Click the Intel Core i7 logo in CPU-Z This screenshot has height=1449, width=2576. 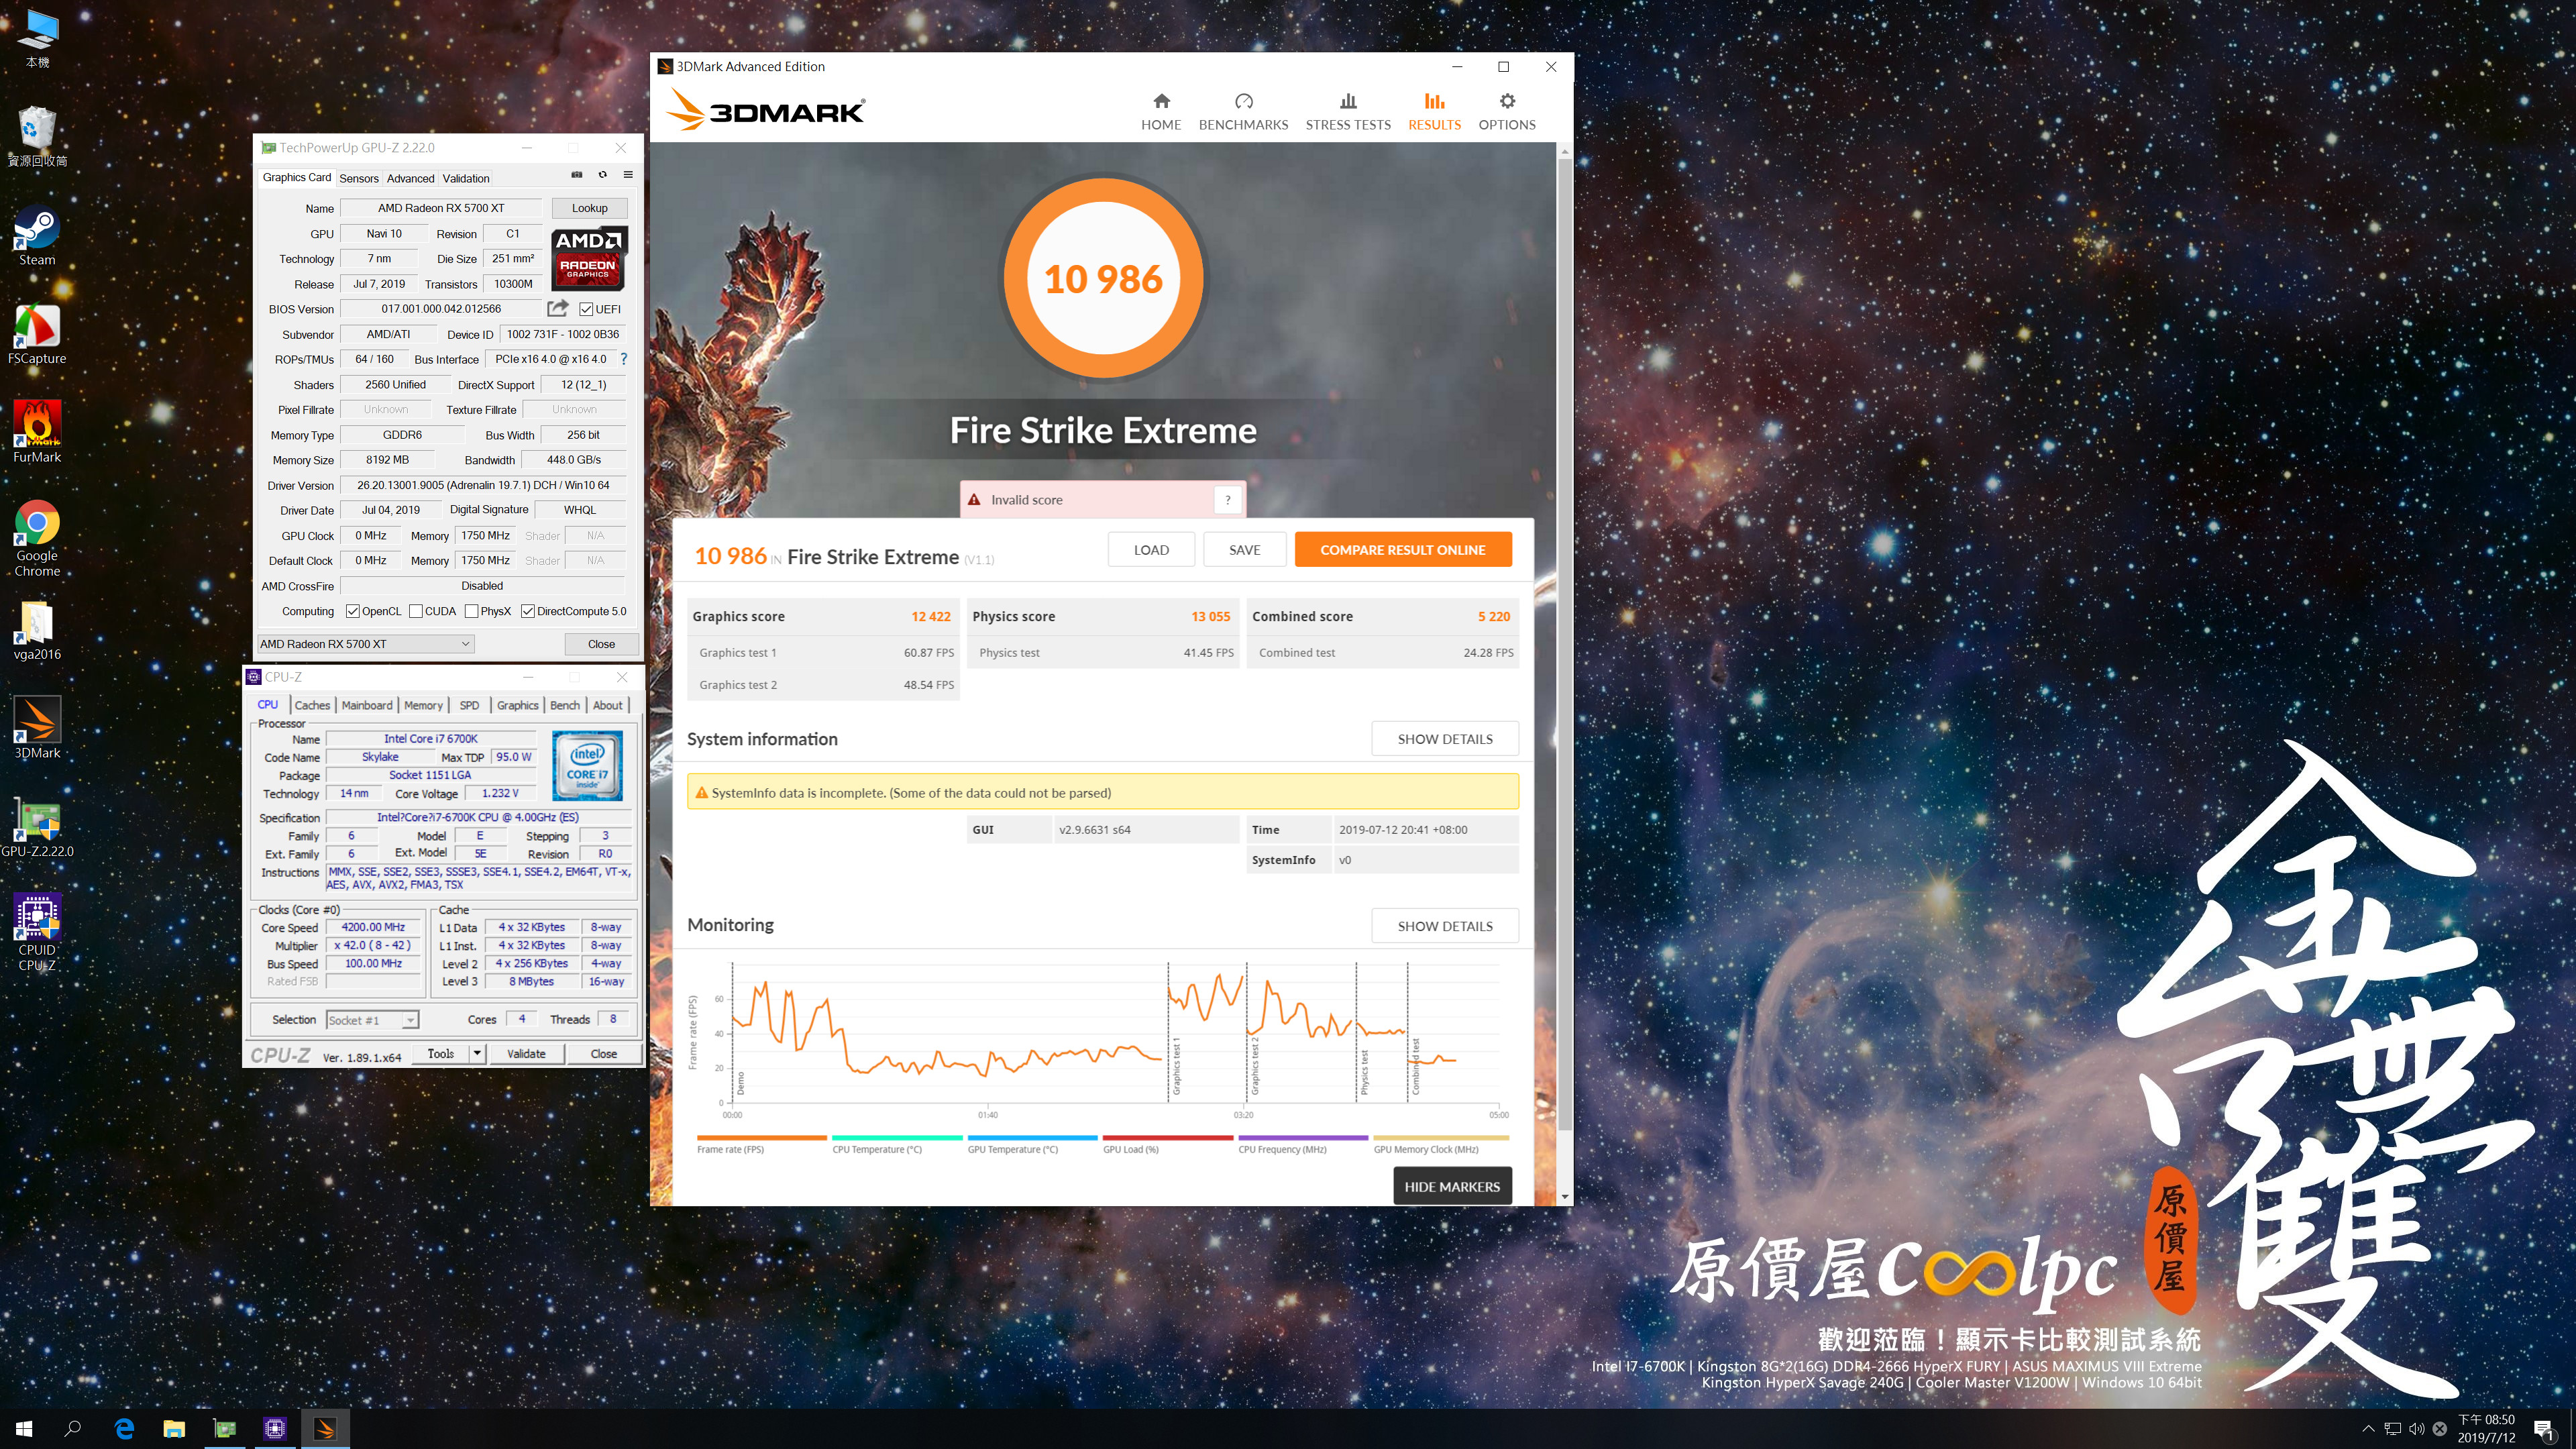(587, 765)
